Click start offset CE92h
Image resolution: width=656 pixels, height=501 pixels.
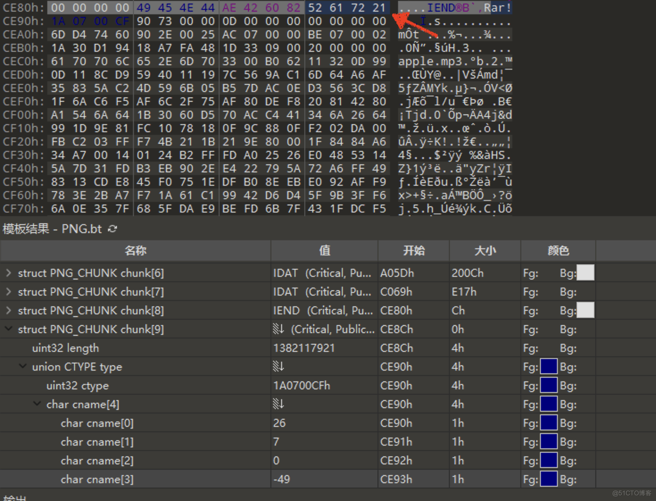click(396, 460)
